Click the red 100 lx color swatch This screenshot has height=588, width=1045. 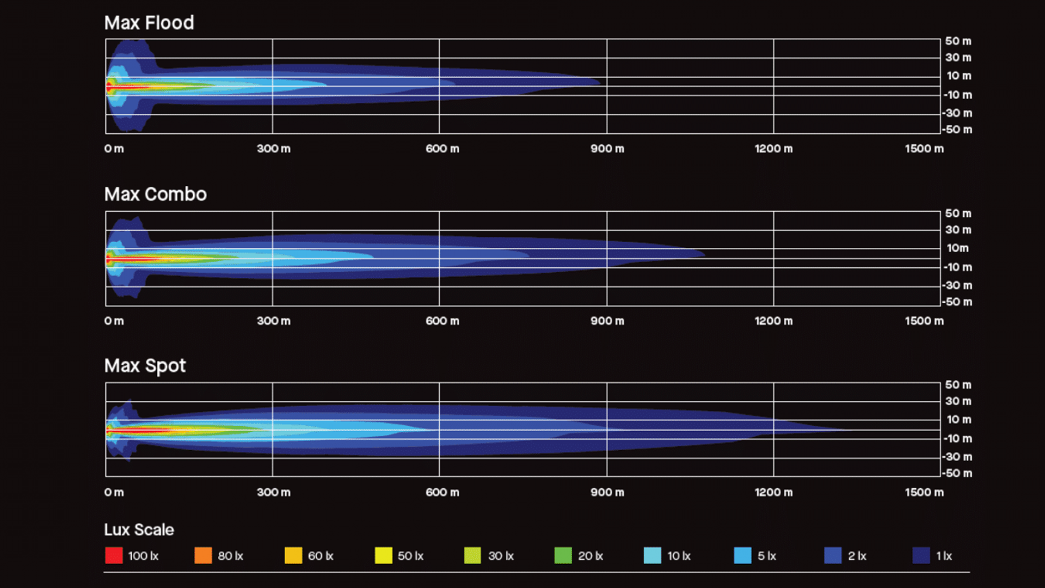point(114,556)
